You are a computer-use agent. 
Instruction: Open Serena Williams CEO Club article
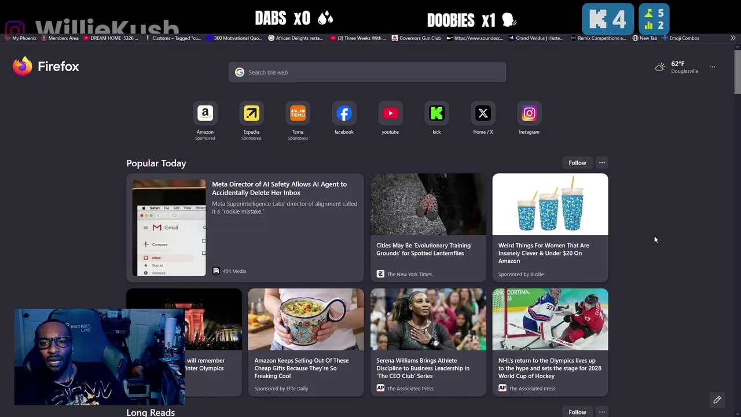(x=423, y=368)
